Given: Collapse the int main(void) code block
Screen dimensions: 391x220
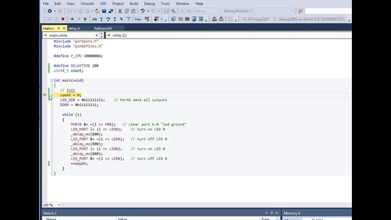Looking at the screenshot, I should point(51,80).
